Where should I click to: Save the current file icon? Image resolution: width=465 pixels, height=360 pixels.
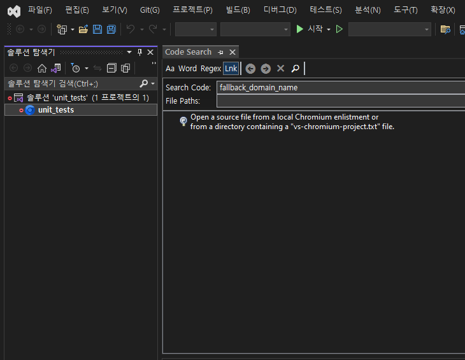click(97, 29)
